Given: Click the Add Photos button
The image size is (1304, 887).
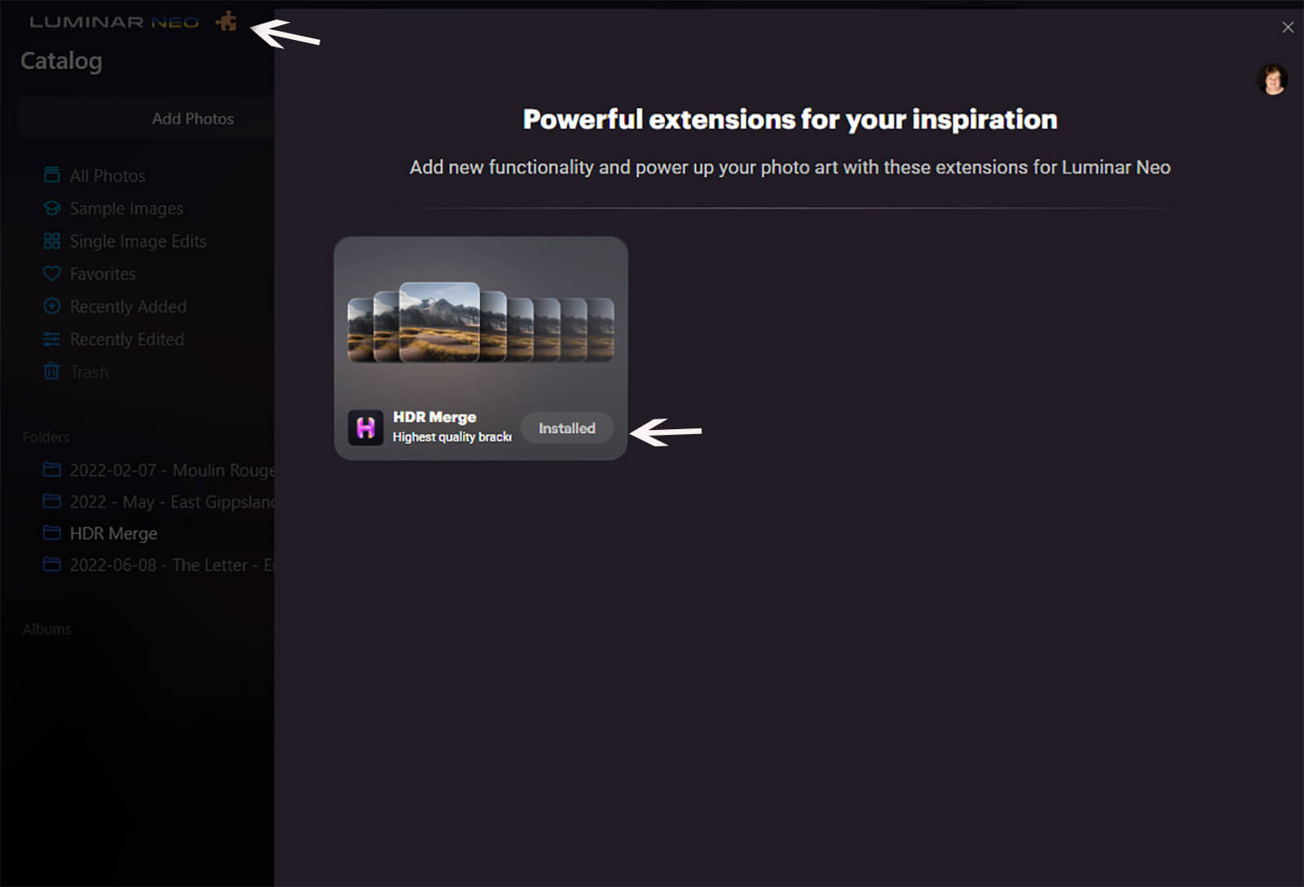Looking at the screenshot, I should (192, 119).
